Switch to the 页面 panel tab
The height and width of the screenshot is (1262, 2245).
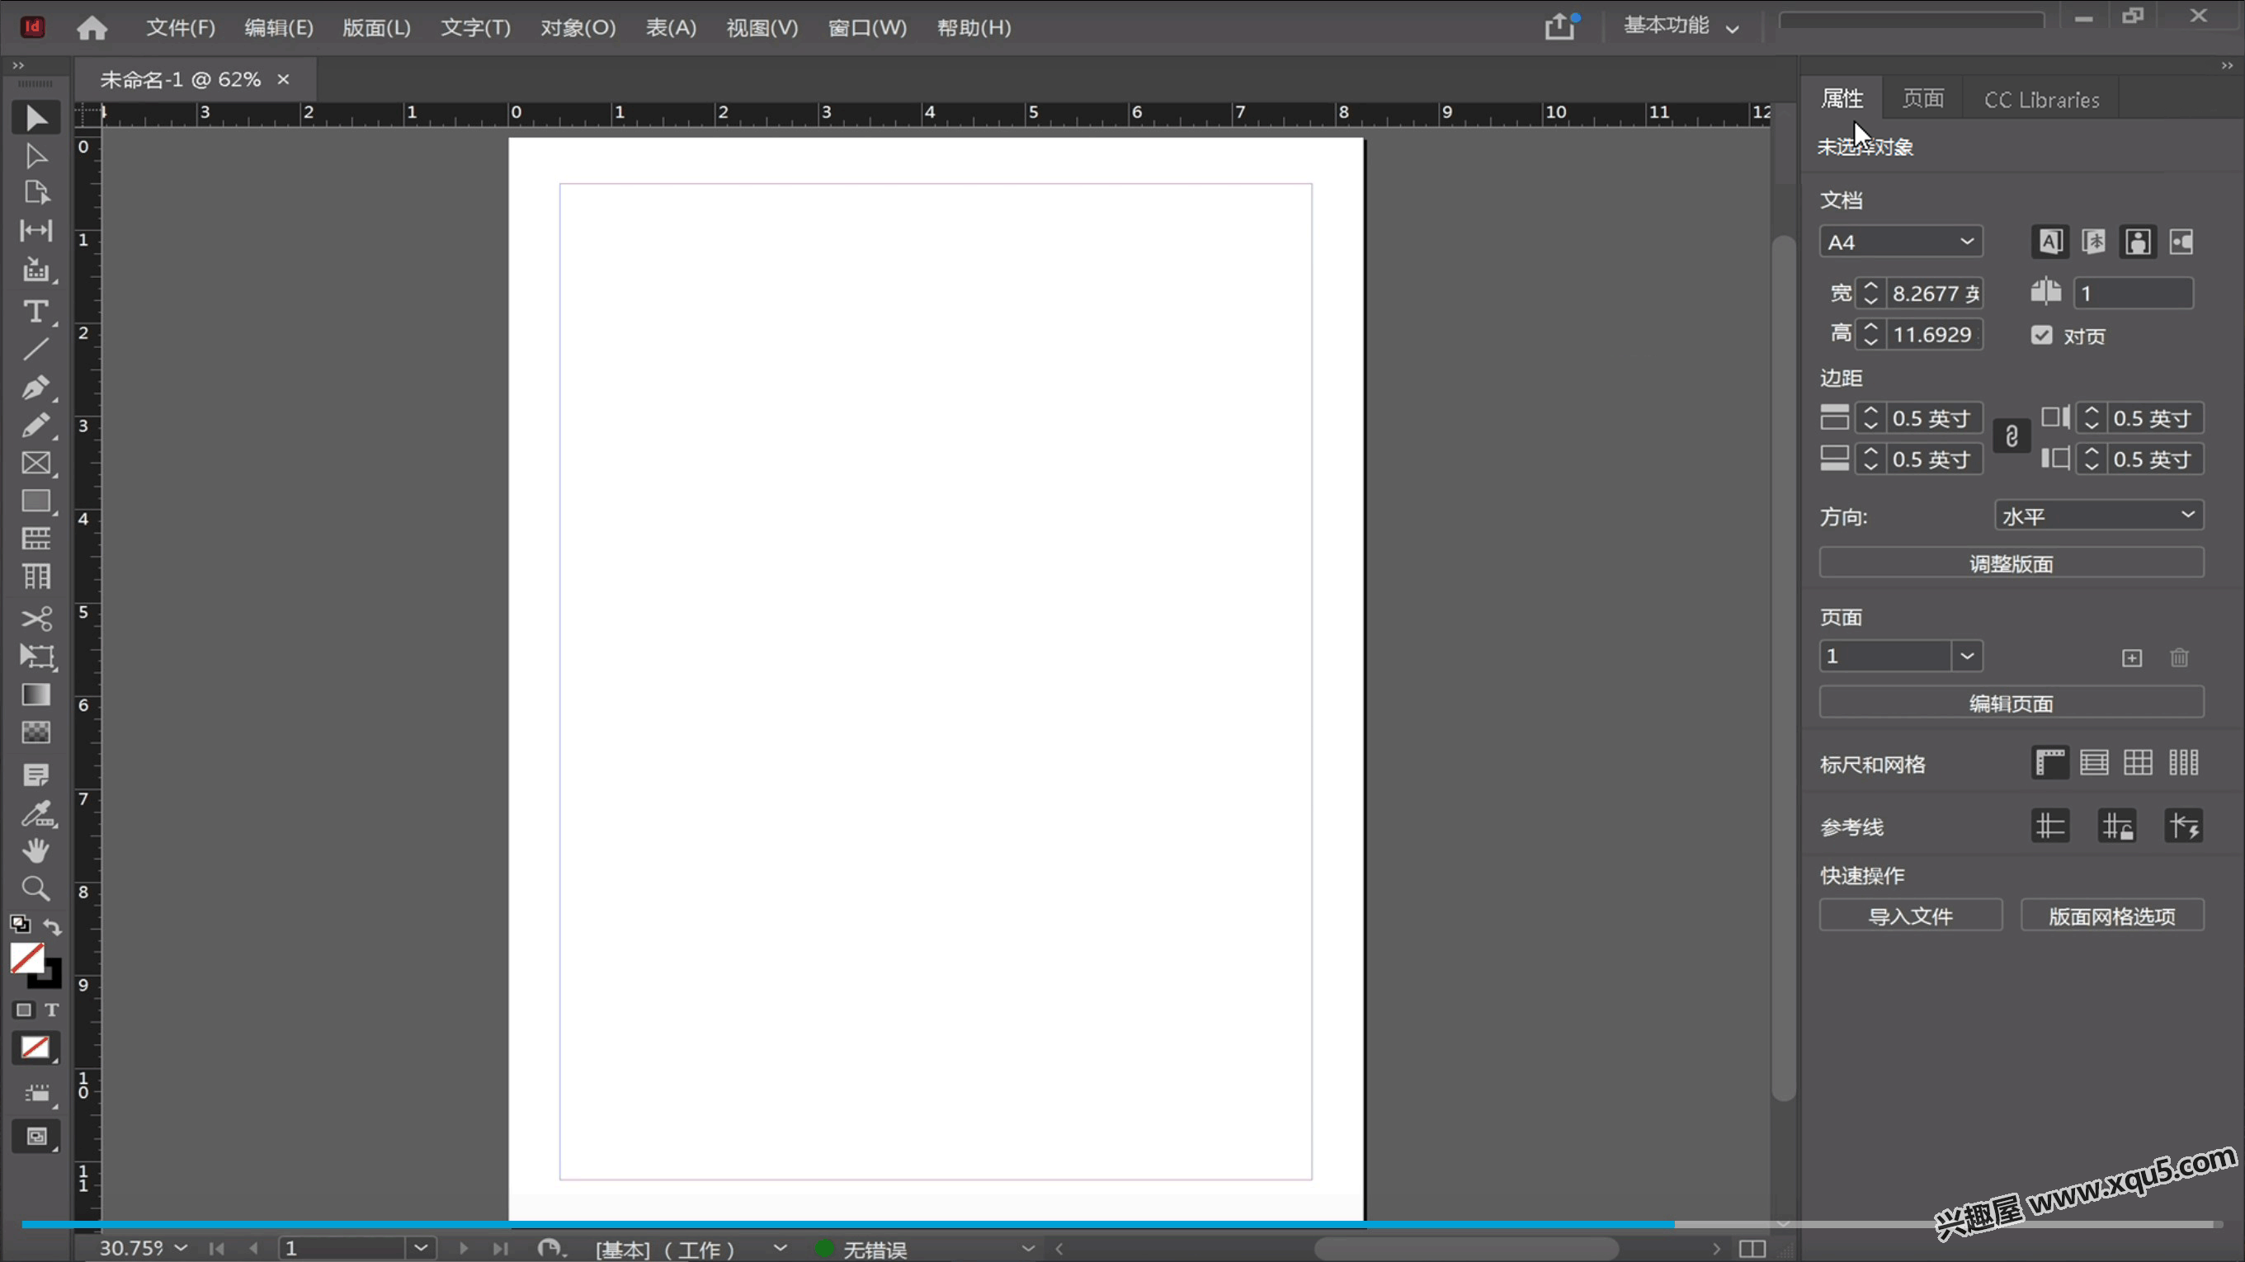pos(1923,98)
